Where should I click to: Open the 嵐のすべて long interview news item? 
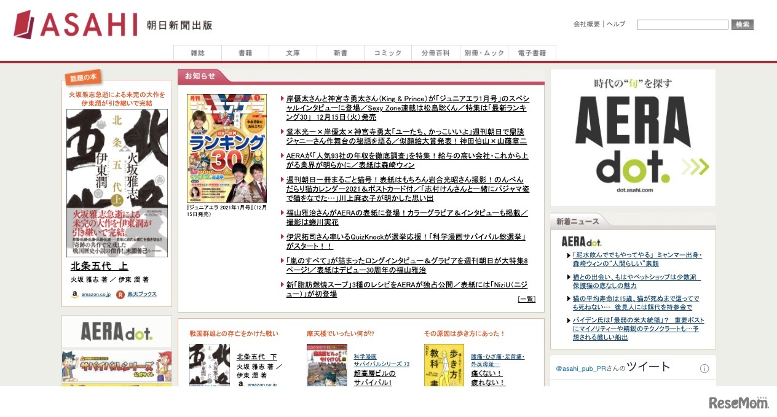tap(407, 265)
